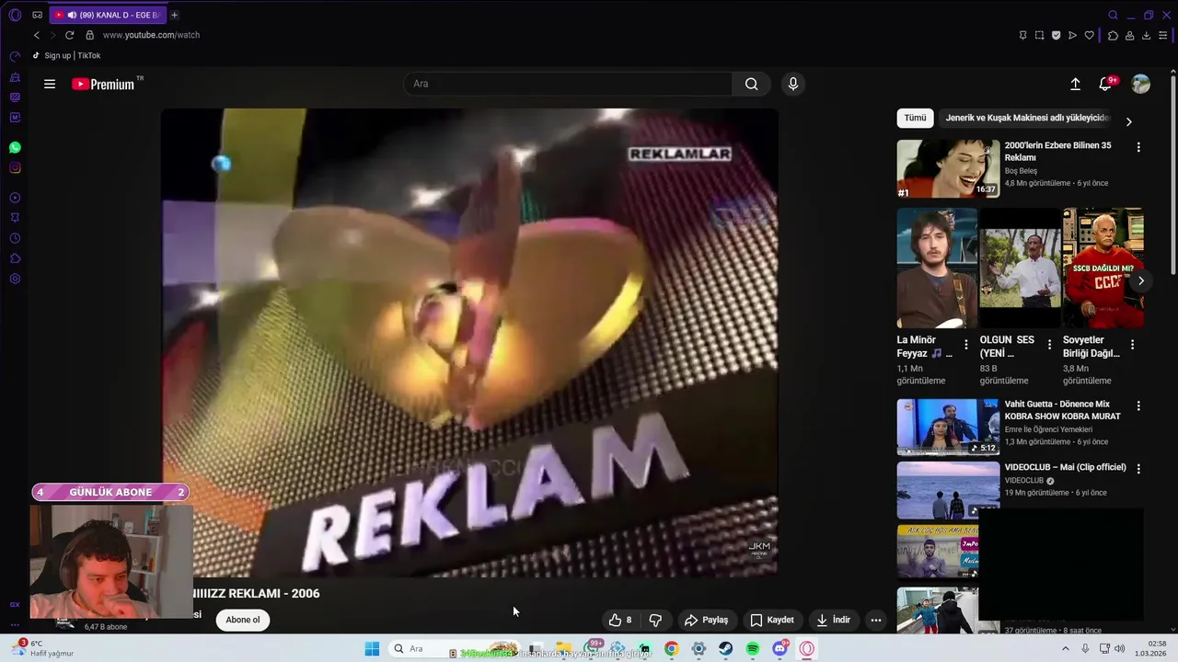Open the browser profile icon
This screenshot has width=1178, height=662.
pos(1129,35)
